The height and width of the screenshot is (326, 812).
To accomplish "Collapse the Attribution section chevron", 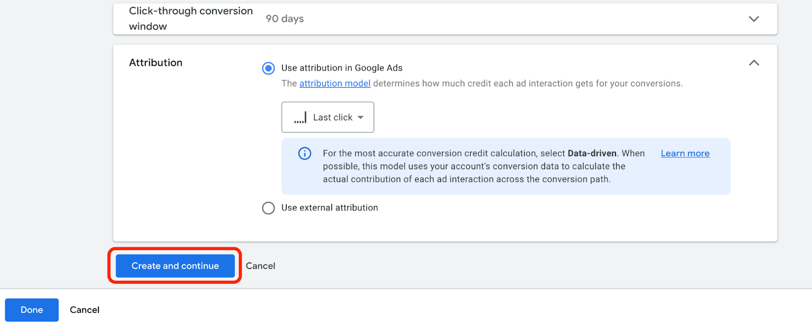I will pos(754,63).
